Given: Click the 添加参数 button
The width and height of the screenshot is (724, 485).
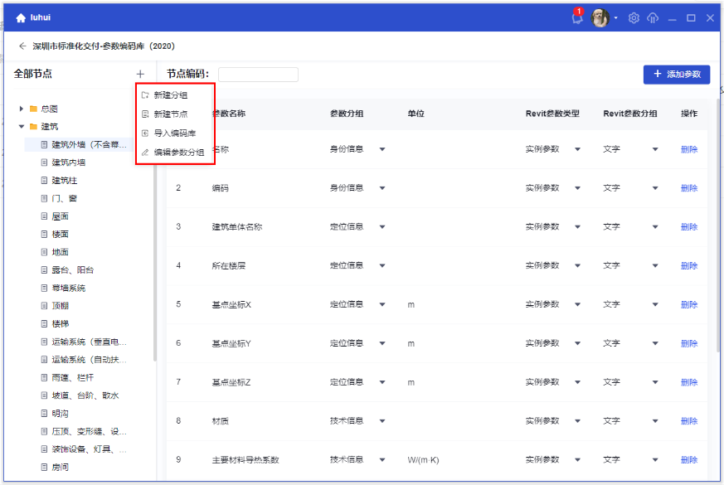Looking at the screenshot, I should [x=677, y=75].
